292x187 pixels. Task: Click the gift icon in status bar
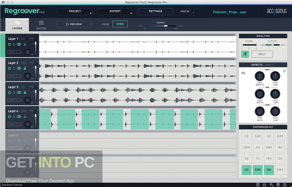(x=258, y=185)
